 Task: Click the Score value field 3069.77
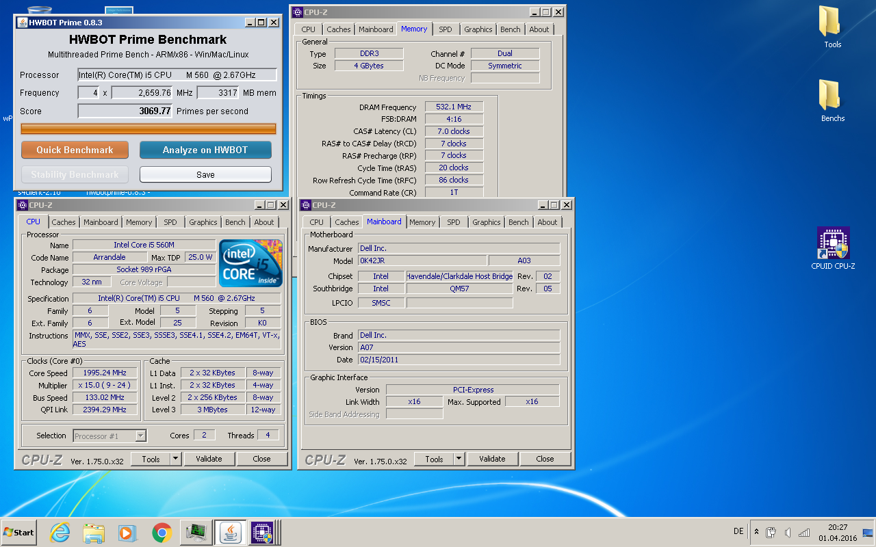[125, 111]
